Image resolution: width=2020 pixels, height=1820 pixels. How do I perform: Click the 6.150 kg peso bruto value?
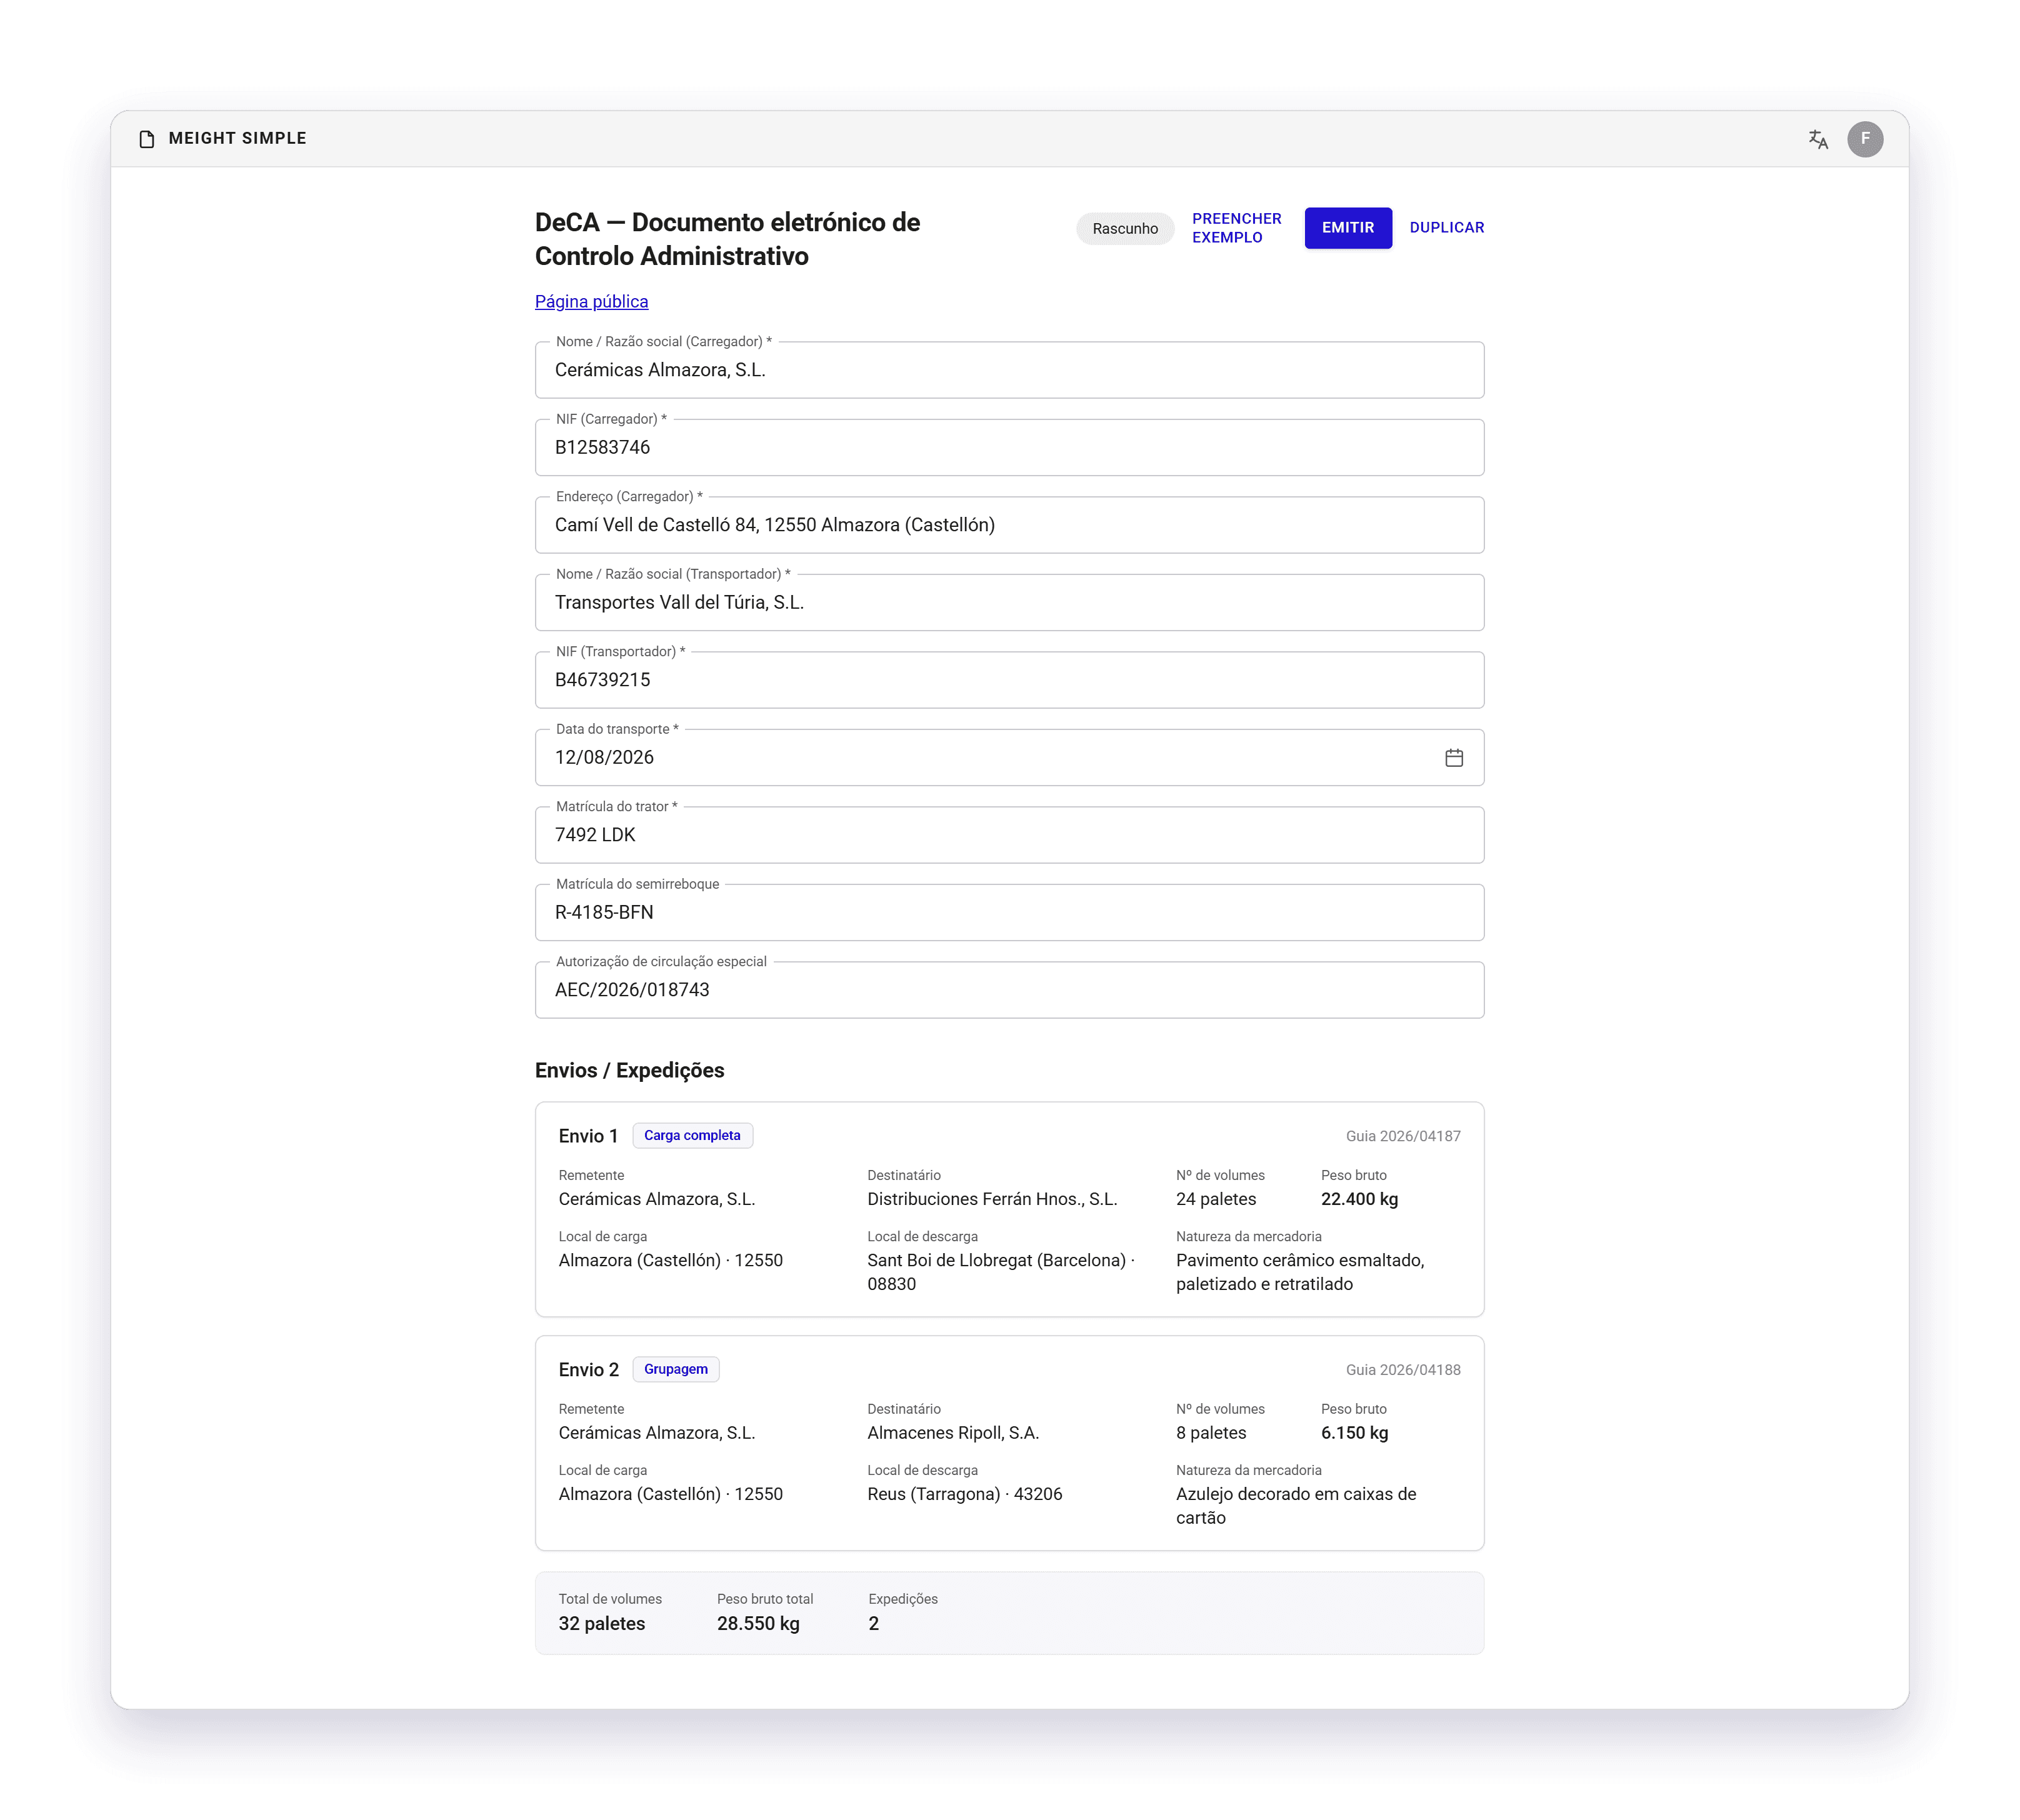(x=1354, y=1434)
